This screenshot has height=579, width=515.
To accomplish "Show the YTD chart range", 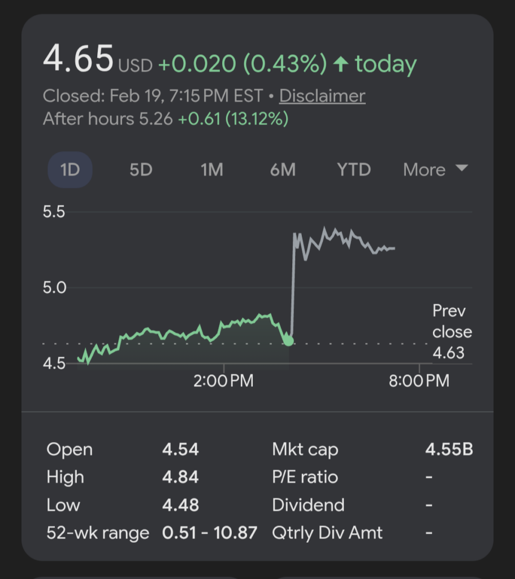I will point(354,170).
